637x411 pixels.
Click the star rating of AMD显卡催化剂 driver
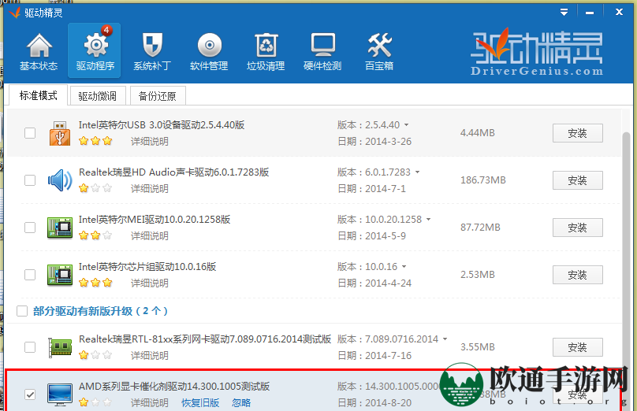[x=95, y=402]
